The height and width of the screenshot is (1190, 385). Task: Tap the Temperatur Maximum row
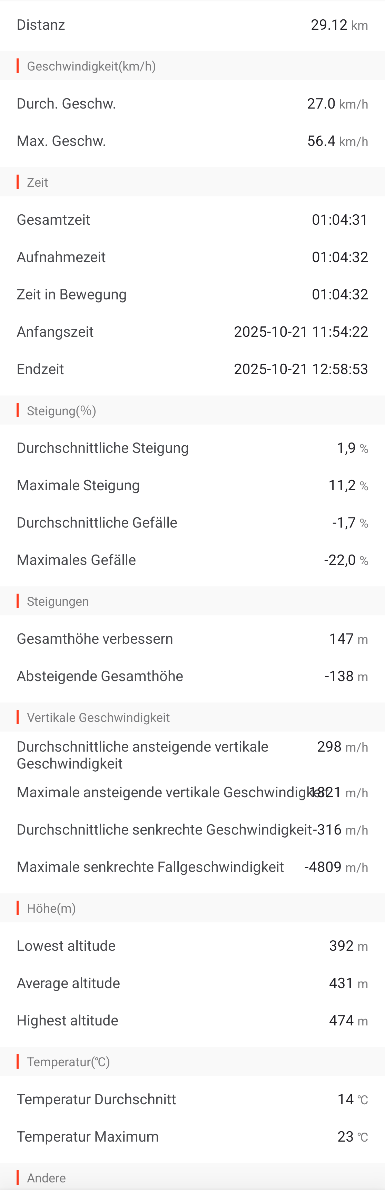pos(192,1136)
